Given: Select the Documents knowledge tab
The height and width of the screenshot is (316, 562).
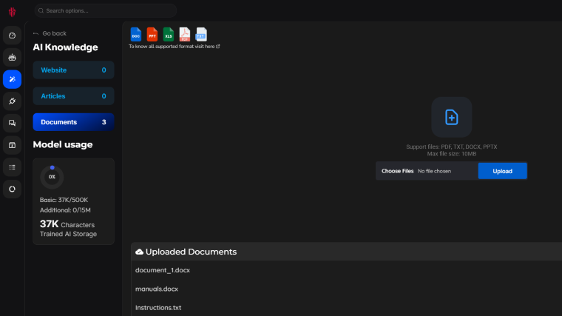Looking at the screenshot, I should click(x=73, y=122).
